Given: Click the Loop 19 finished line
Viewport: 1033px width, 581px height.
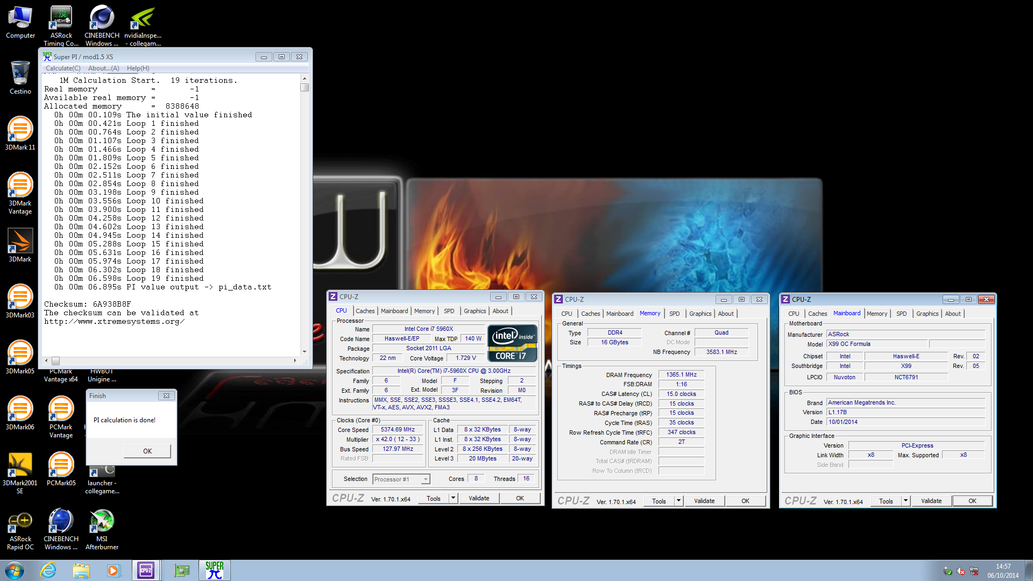Looking at the screenshot, I should [129, 279].
